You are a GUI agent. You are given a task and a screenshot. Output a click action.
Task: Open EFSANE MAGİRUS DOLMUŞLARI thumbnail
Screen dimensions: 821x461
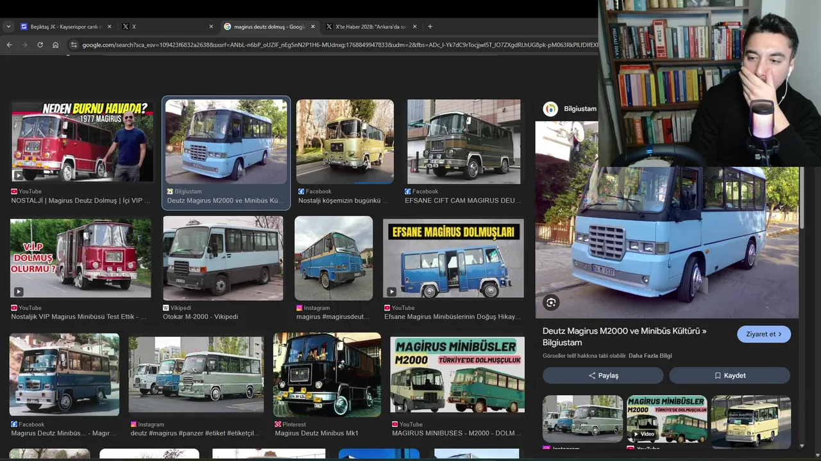click(x=453, y=258)
